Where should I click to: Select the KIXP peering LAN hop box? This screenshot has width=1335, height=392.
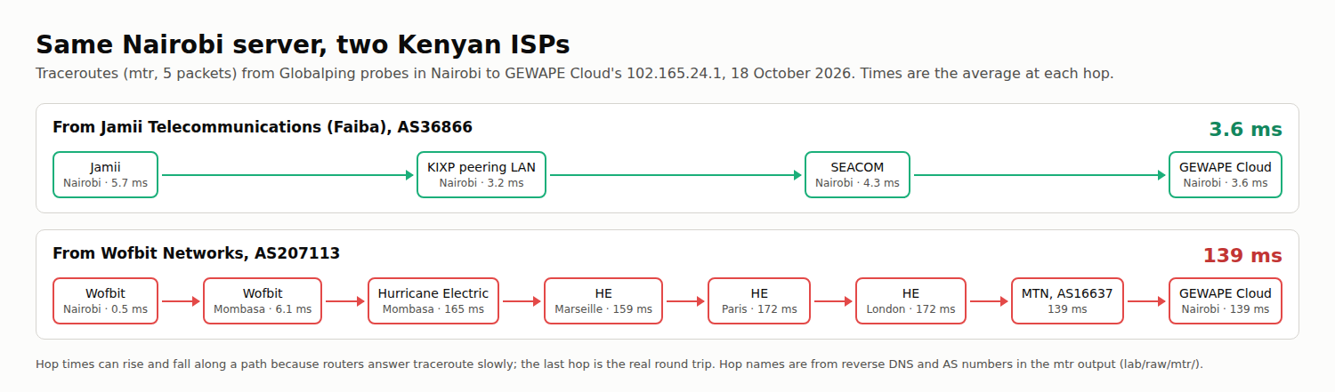point(481,174)
